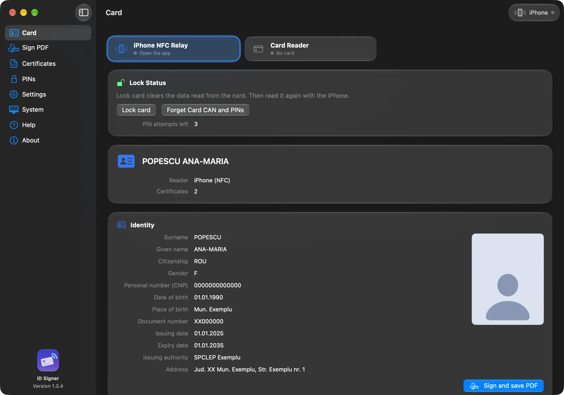The width and height of the screenshot is (564, 395).
Task: Click the green unlocked padlock icon
Action: coord(121,83)
